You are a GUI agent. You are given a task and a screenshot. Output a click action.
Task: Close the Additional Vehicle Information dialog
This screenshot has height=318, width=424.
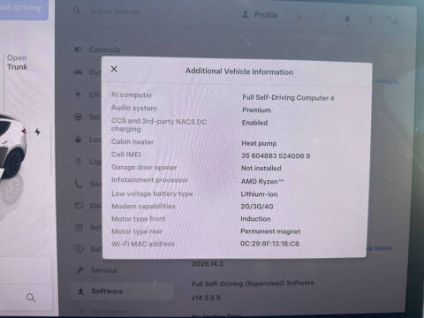pos(114,69)
